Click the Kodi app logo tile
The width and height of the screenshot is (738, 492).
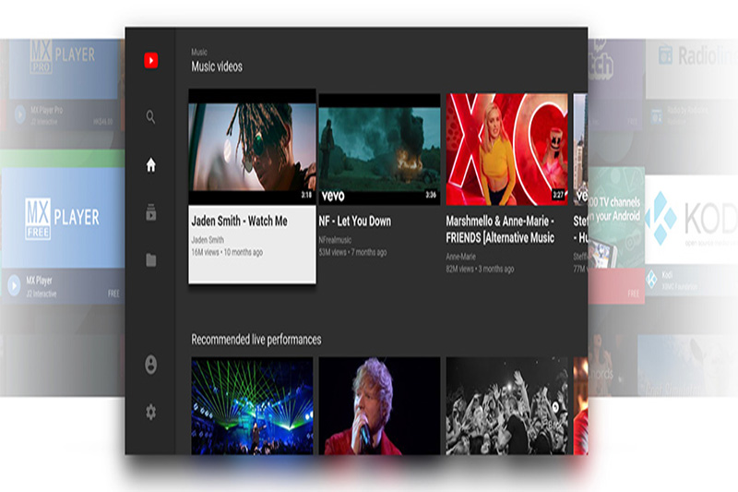coord(690,218)
